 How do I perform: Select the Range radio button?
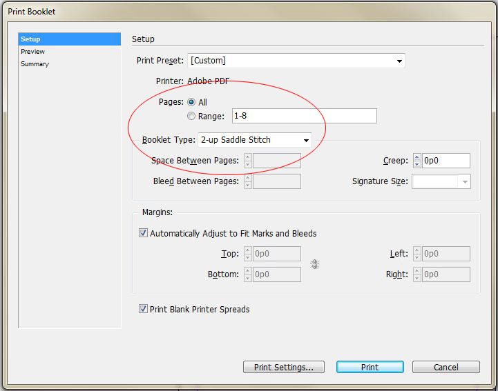[x=191, y=116]
